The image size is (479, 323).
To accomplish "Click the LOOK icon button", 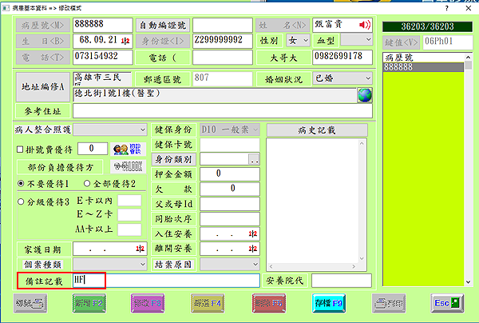I will pos(127,166).
